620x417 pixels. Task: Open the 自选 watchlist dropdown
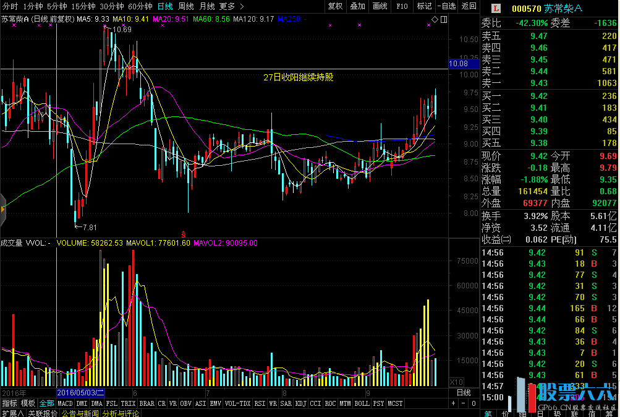coord(446,6)
